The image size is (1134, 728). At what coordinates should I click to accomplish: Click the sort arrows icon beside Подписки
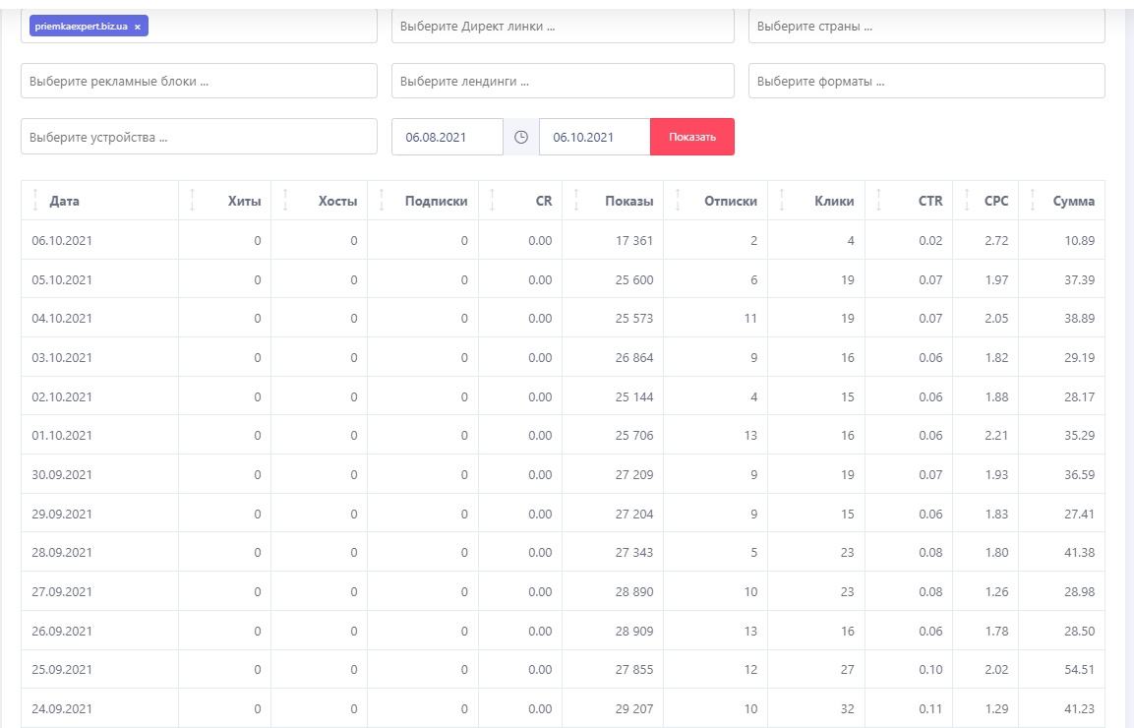tap(381, 201)
